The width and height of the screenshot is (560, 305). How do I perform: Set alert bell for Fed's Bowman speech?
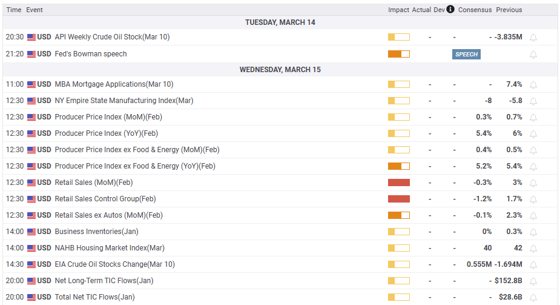pos(533,55)
